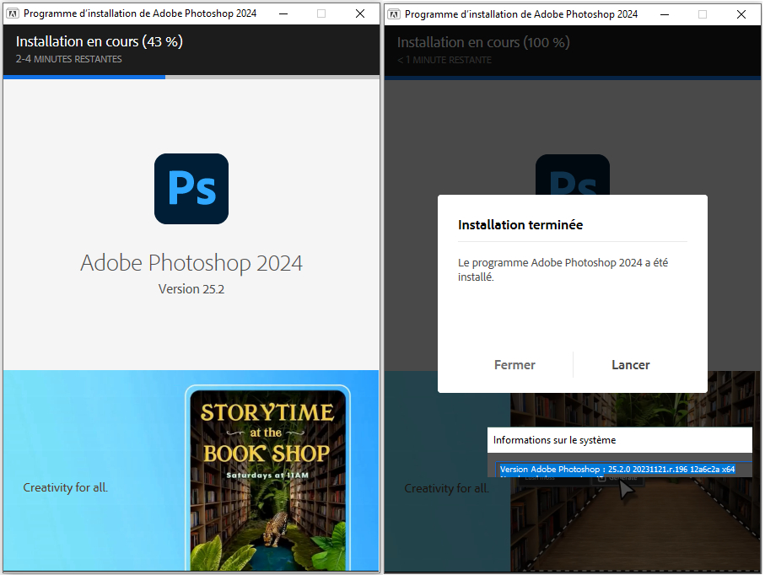Click Fermer in the Installation terminée dialog

pyautogui.click(x=514, y=365)
